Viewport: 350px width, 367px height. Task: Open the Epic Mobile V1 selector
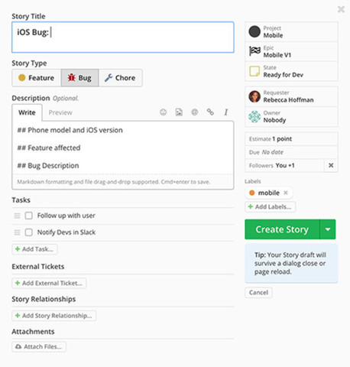click(291, 51)
